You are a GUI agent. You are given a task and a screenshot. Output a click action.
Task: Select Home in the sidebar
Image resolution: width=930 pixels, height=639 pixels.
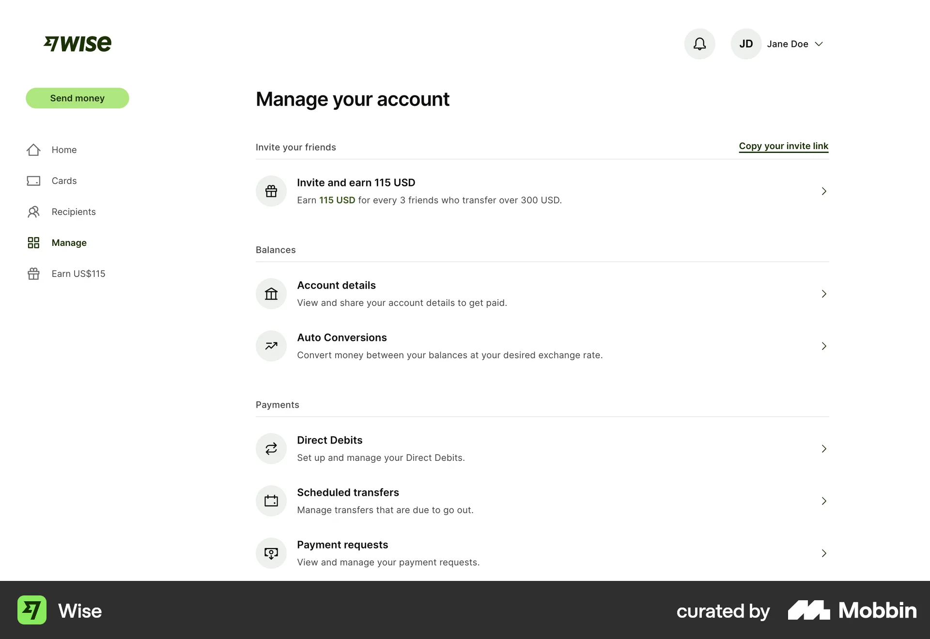coord(63,150)
